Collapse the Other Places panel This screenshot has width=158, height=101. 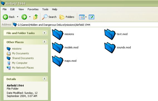(45, 42)
